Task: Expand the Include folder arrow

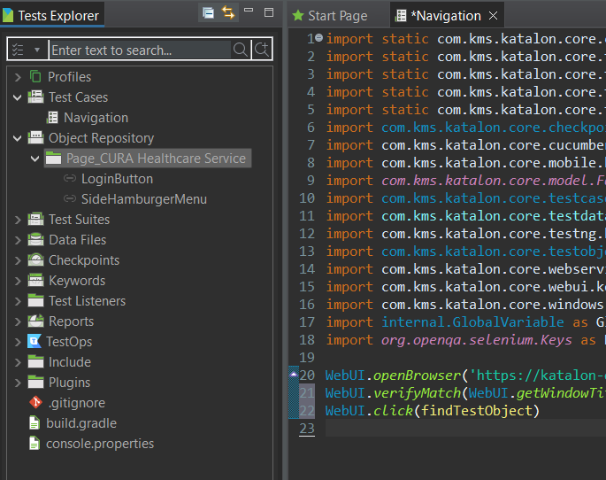Action: [x=18, y=362]
